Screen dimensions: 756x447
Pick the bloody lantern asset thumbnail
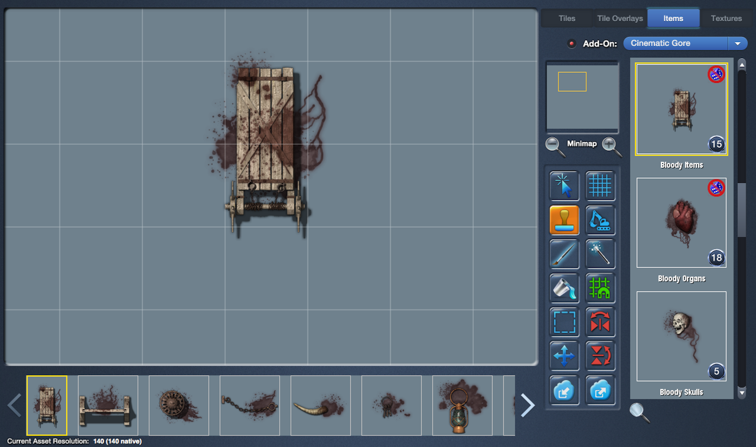coord(462,406)
